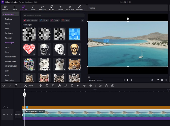Select the Bling sticker category
Screen dimensions: 170x126
pos(7,47)
